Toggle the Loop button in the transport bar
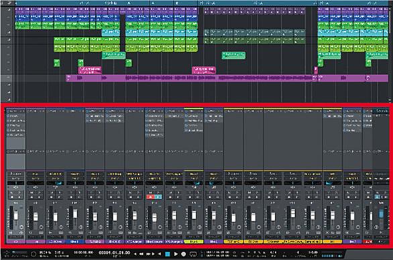The height and width of the screenshot is (260, 393). (192, 254)
